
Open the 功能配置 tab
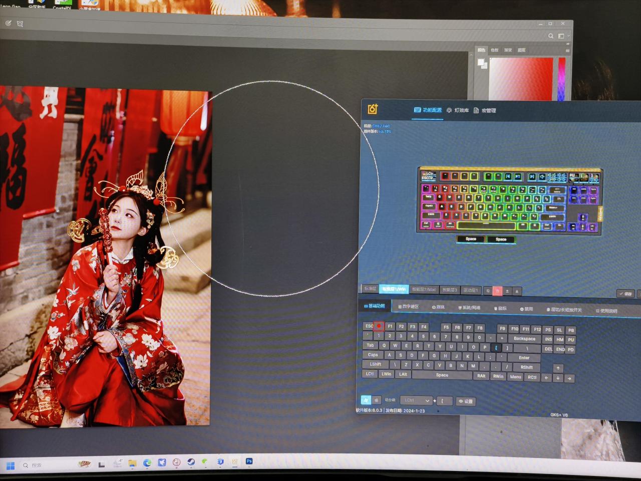(x=428, y=110)
